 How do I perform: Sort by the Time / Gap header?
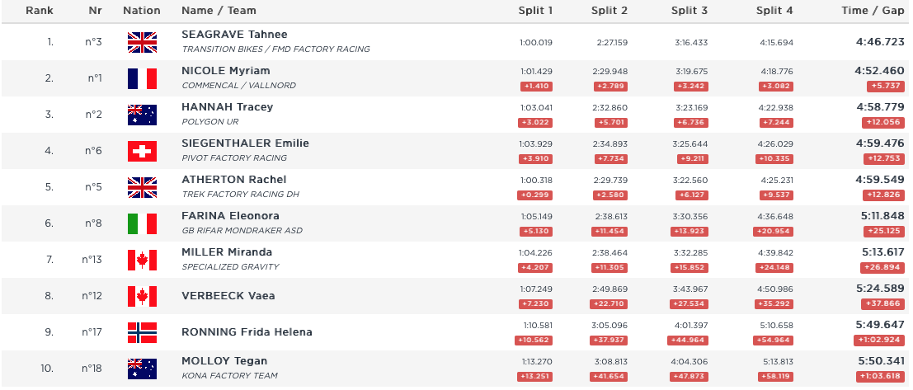(874, 11)
